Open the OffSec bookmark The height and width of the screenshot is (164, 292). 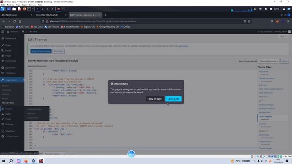pos(125,27)
